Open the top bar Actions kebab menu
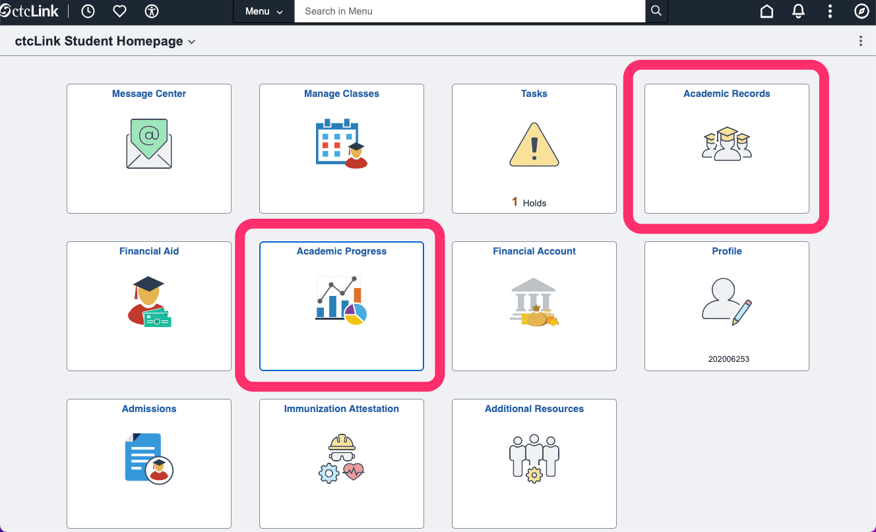Image resolution: width=876 pixels, height=532 pixels. [830, 11]
